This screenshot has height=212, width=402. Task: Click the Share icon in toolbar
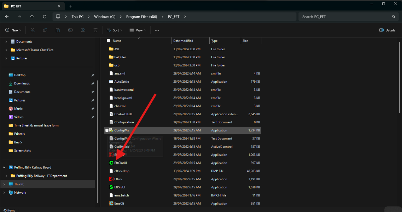[x=83, y=30]
